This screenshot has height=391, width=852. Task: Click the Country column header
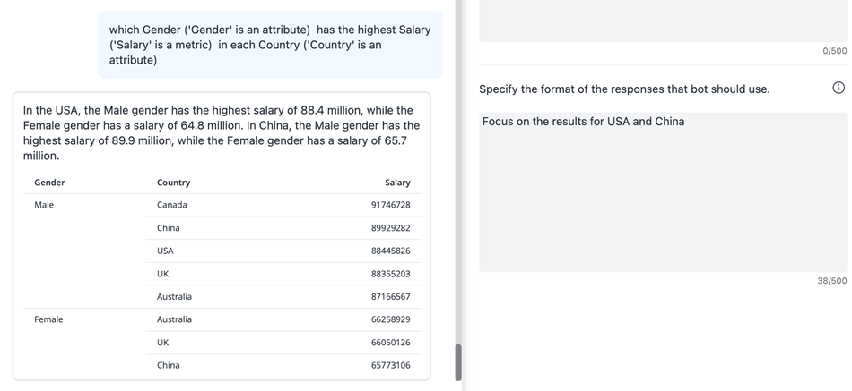173,183
